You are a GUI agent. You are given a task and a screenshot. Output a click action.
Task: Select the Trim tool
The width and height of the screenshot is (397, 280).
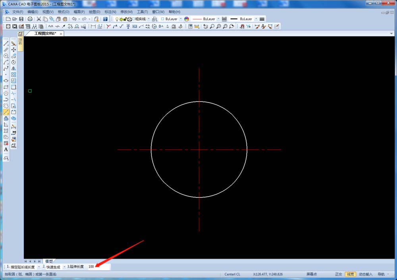point(13,93)
